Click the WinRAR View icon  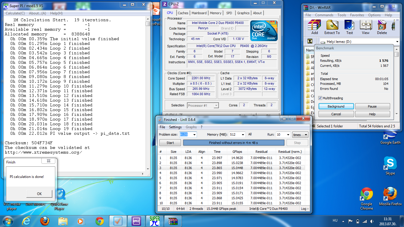(x=366, y=27)
